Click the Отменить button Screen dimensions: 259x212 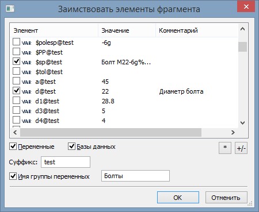tap(226, 198)
